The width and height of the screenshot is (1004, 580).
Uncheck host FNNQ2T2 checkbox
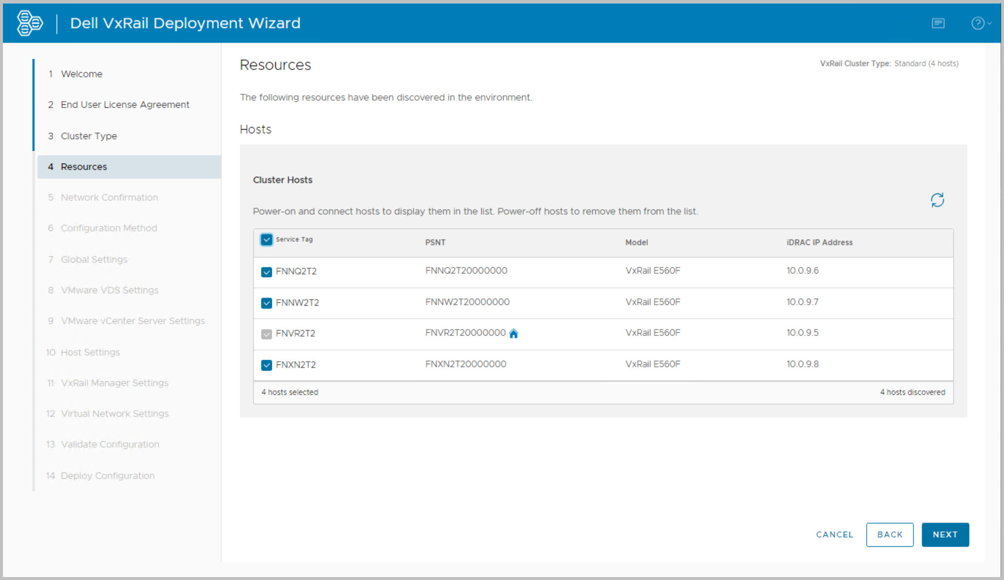pyautogui.click(x=266, y=272)
